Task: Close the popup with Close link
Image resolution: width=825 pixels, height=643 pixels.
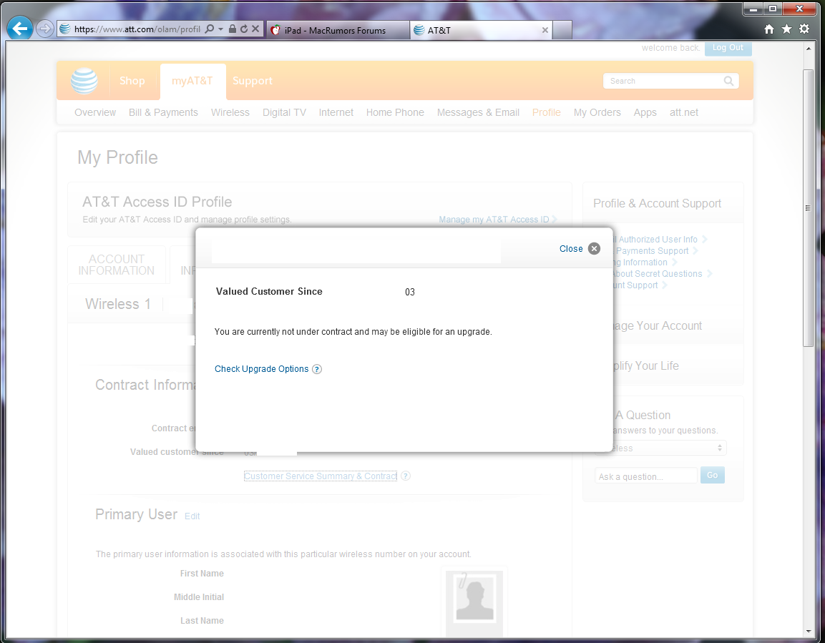Action: tap(571, 249)
